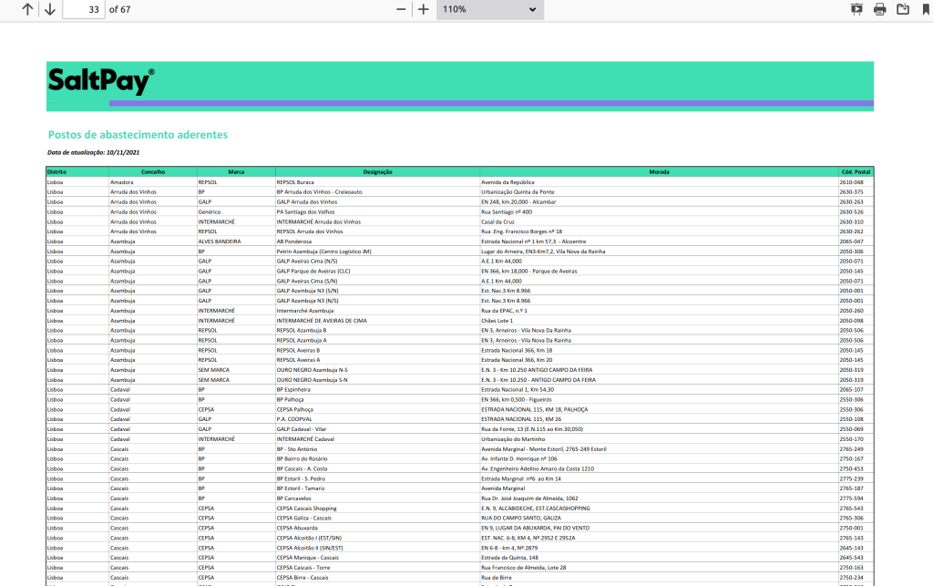Print the document with printer icon
The width and height of the screenshot is (933, 586).
click(x=879, y=9)
